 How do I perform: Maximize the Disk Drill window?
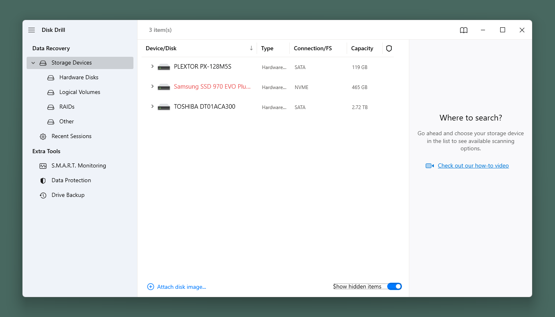point(503,30)
